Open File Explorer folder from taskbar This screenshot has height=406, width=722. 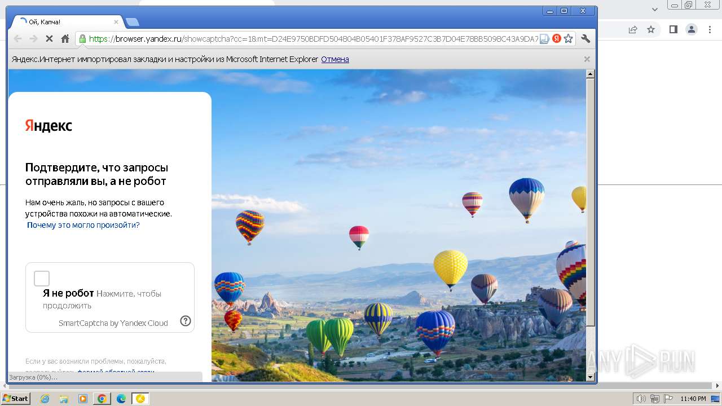coord(64,399)
